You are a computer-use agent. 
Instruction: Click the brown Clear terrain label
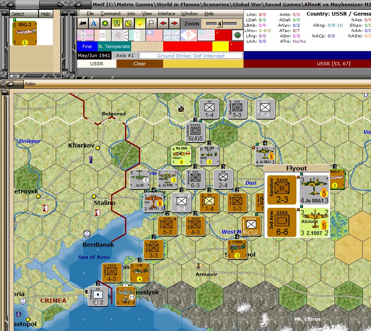(140, 64)
